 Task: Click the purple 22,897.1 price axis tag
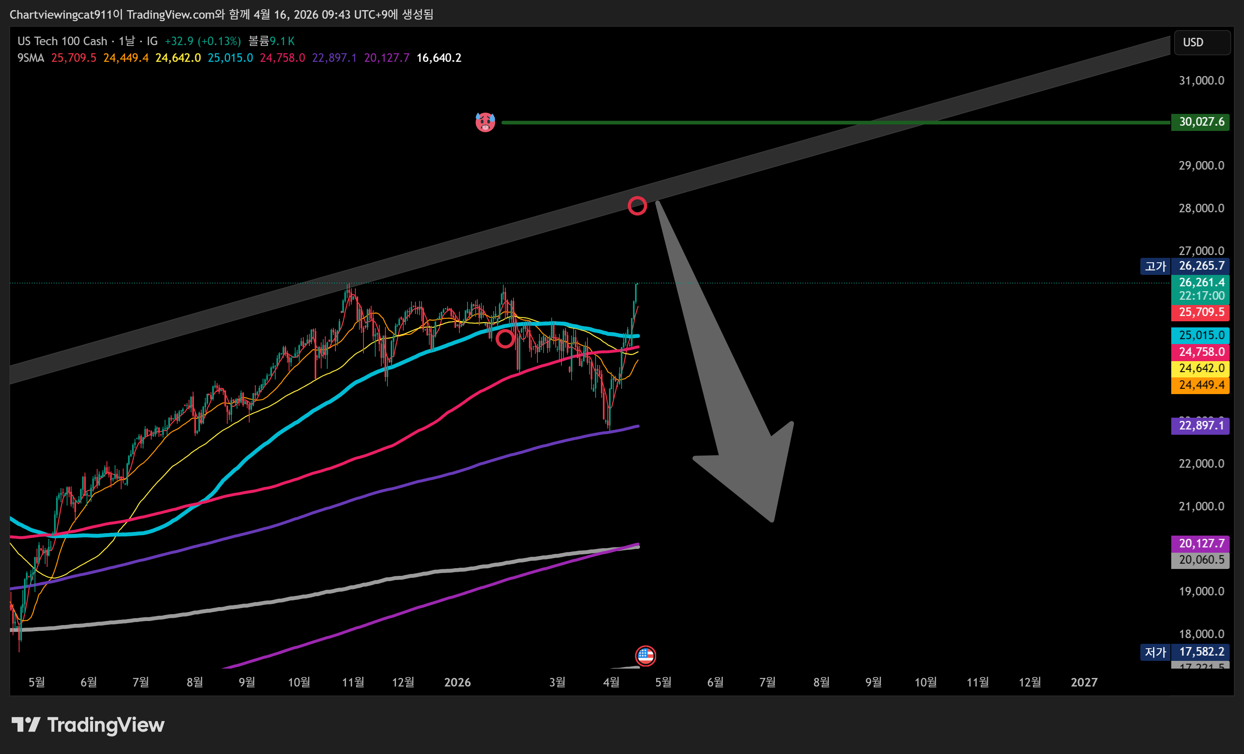[x=1201, y=426]
